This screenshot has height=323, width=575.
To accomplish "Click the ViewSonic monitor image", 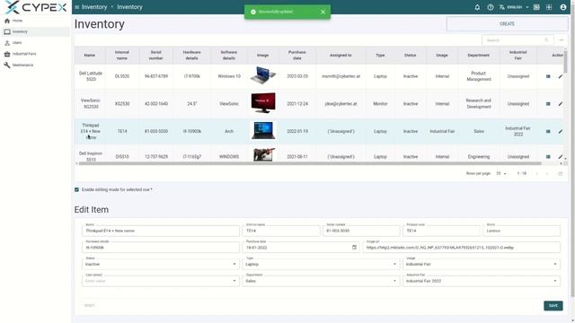I will pyautogui.click(x=263, y=103).
